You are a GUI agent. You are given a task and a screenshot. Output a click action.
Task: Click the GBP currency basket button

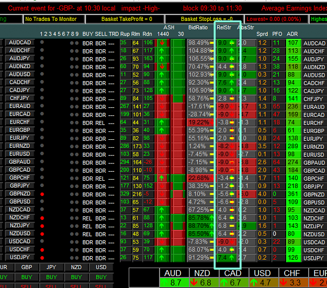pos(27,268)
